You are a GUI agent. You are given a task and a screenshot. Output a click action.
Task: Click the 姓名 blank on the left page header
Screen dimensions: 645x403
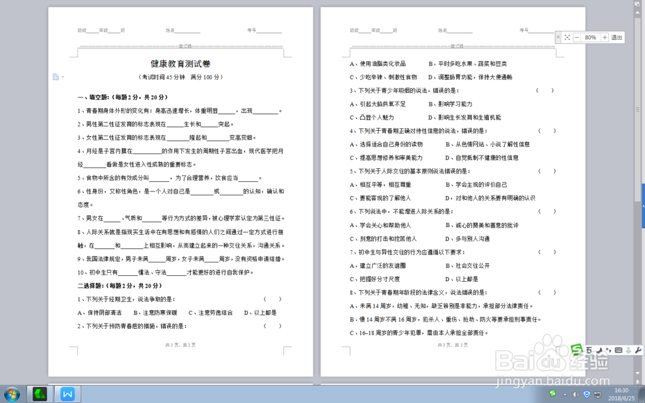point(188,30)
